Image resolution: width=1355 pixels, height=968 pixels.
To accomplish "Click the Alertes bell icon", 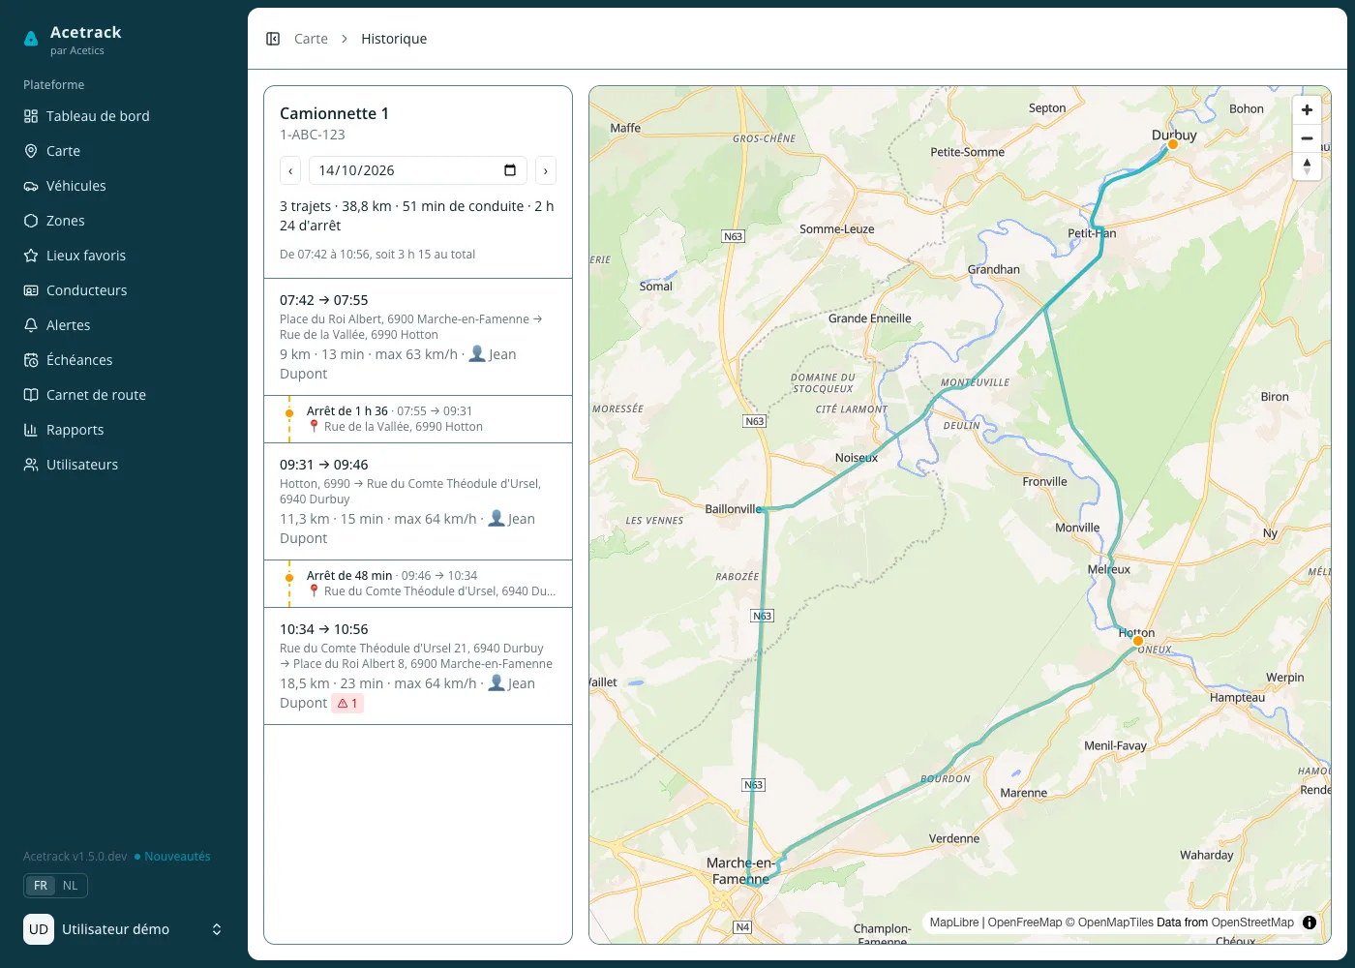I will pos(31,325).
